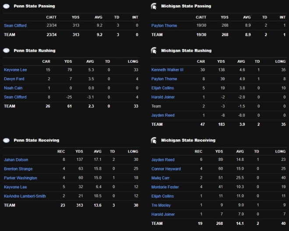Open Sean Clifford in Penn State Passing
Viewport: 289px width, 231px height.
pyautogui.click(x=15, y=25)
